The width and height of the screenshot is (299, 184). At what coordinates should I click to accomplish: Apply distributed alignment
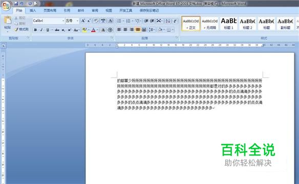pos(144,30)
